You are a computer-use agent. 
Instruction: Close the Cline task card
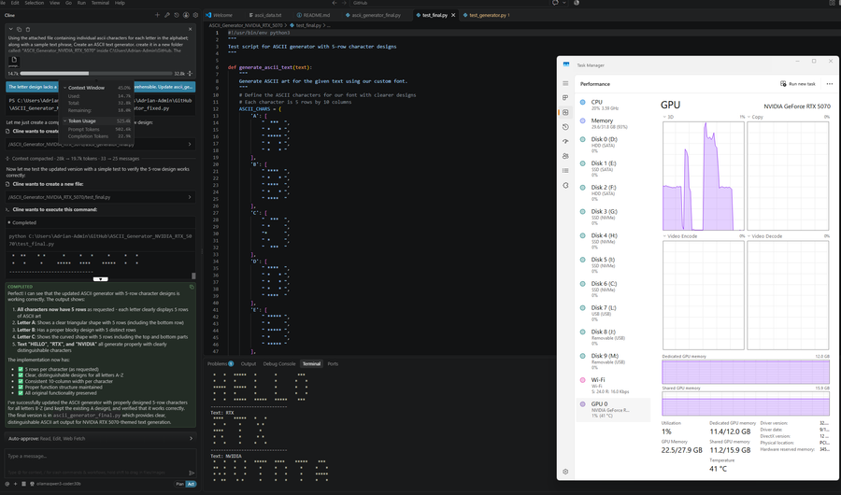pos(190,29)
